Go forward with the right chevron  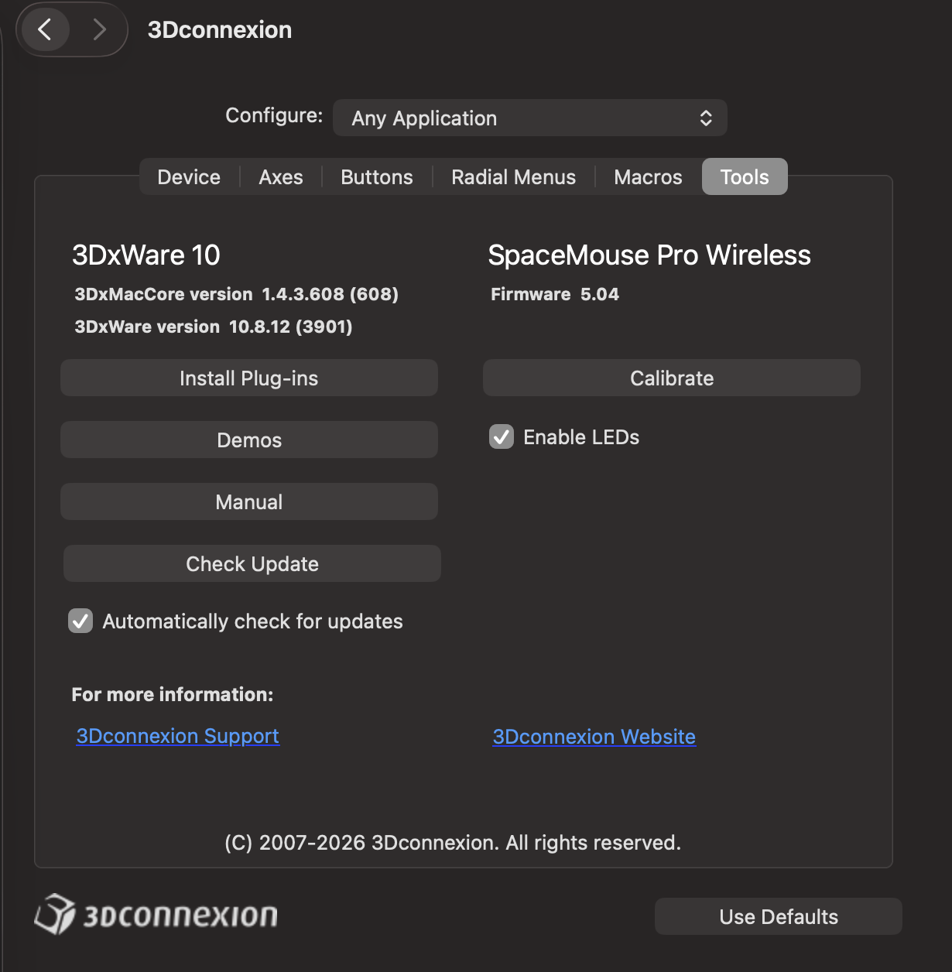pyautogui.click(x=99, y=29)
